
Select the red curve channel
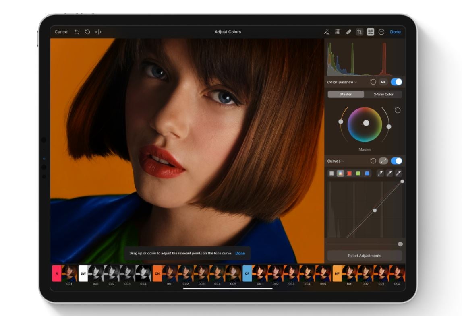(x=349, y=173)
